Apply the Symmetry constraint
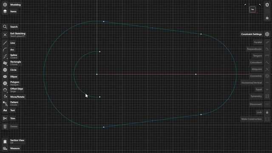The width and height of the screenshot is (272, 153). pyautogui.click(x=267, y=96)
